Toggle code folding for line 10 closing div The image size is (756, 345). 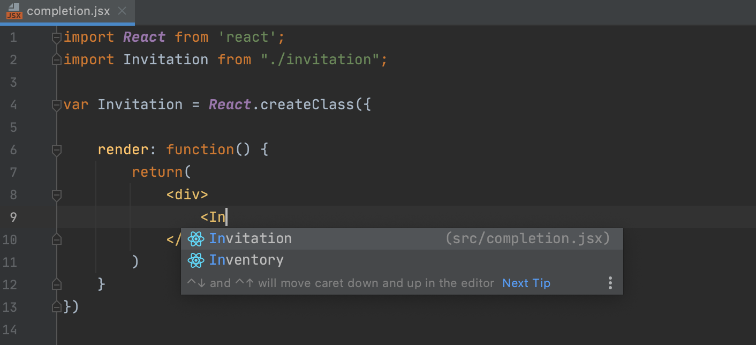pyautogui.click(x=56, y=239)
